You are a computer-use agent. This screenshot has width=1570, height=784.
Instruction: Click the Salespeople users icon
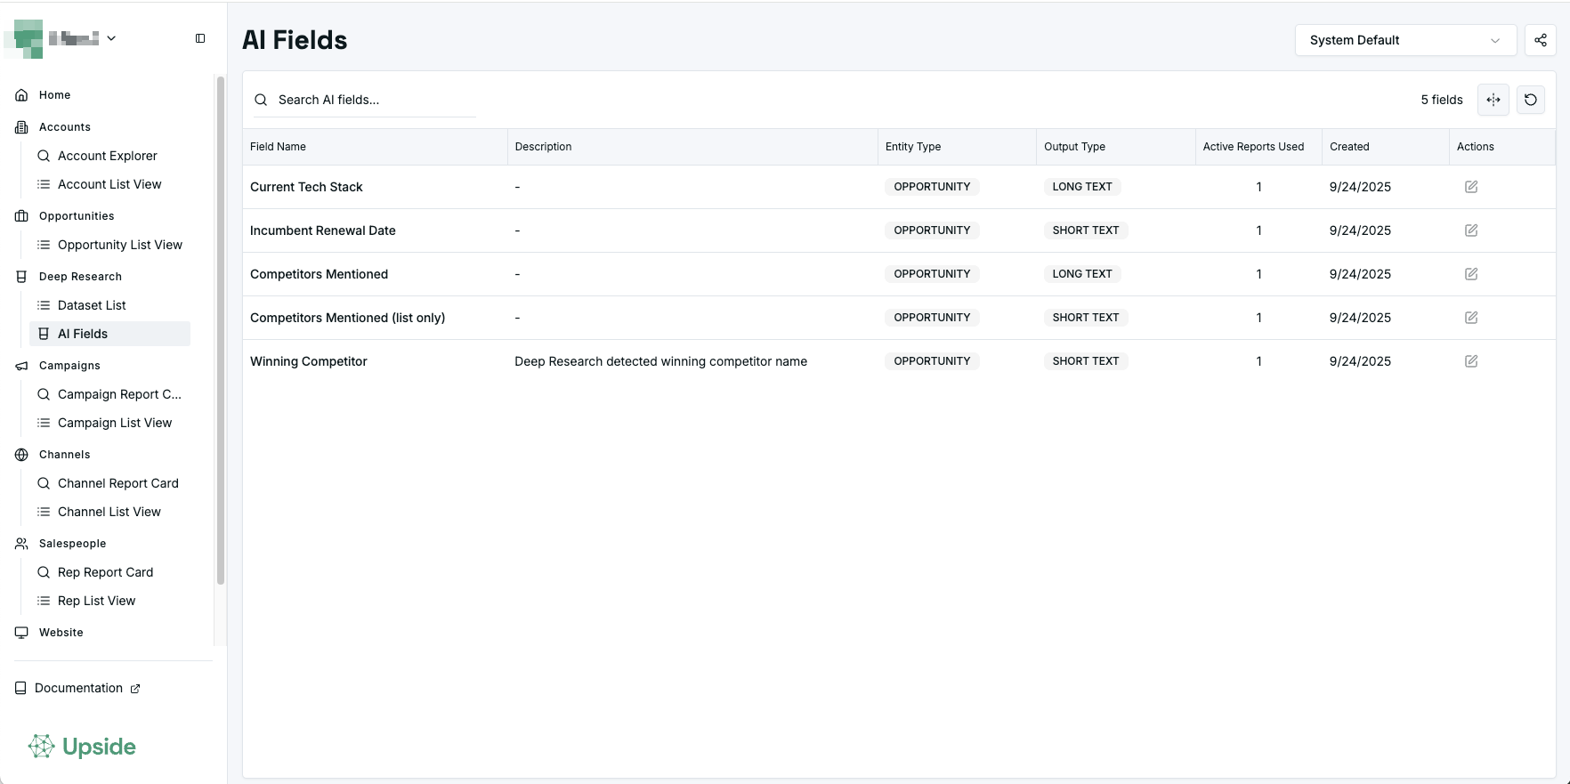coord(21,544)
